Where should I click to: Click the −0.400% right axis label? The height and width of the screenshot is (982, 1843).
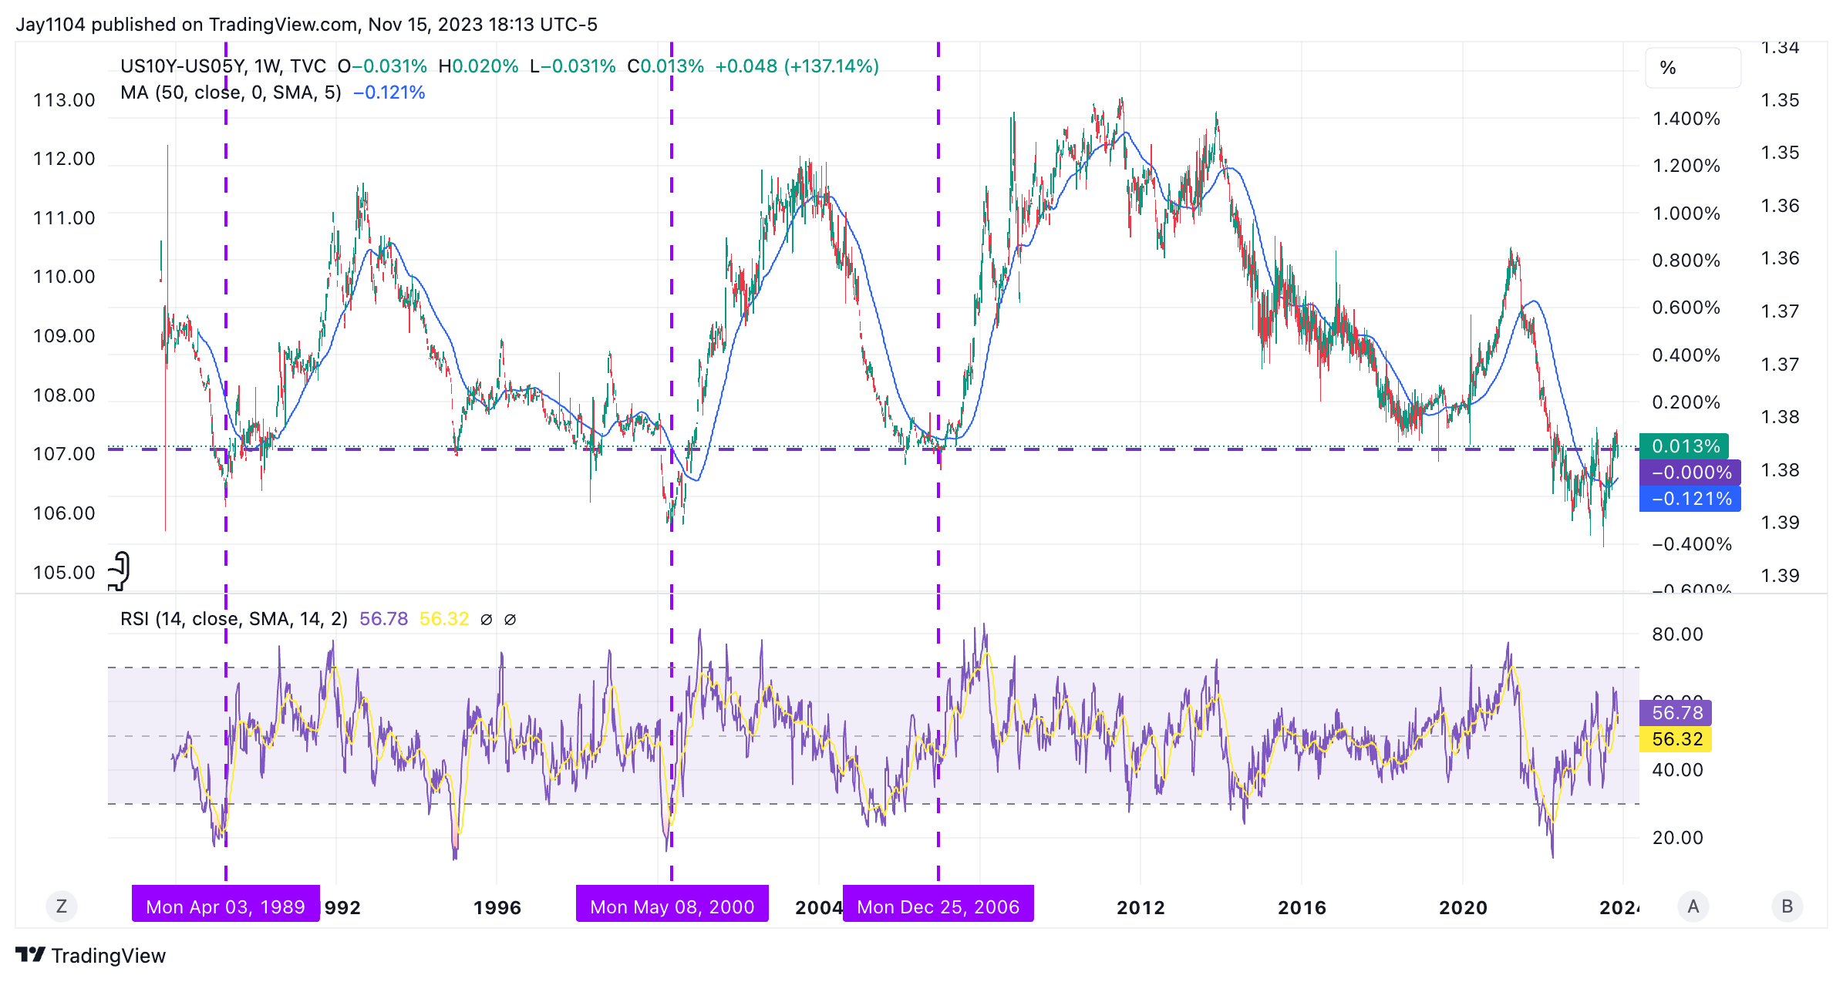click(1692, 544)
